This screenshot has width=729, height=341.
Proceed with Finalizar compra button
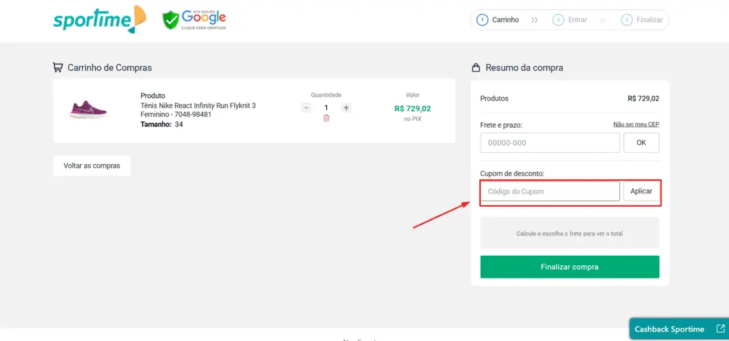[x=570, y=267]
